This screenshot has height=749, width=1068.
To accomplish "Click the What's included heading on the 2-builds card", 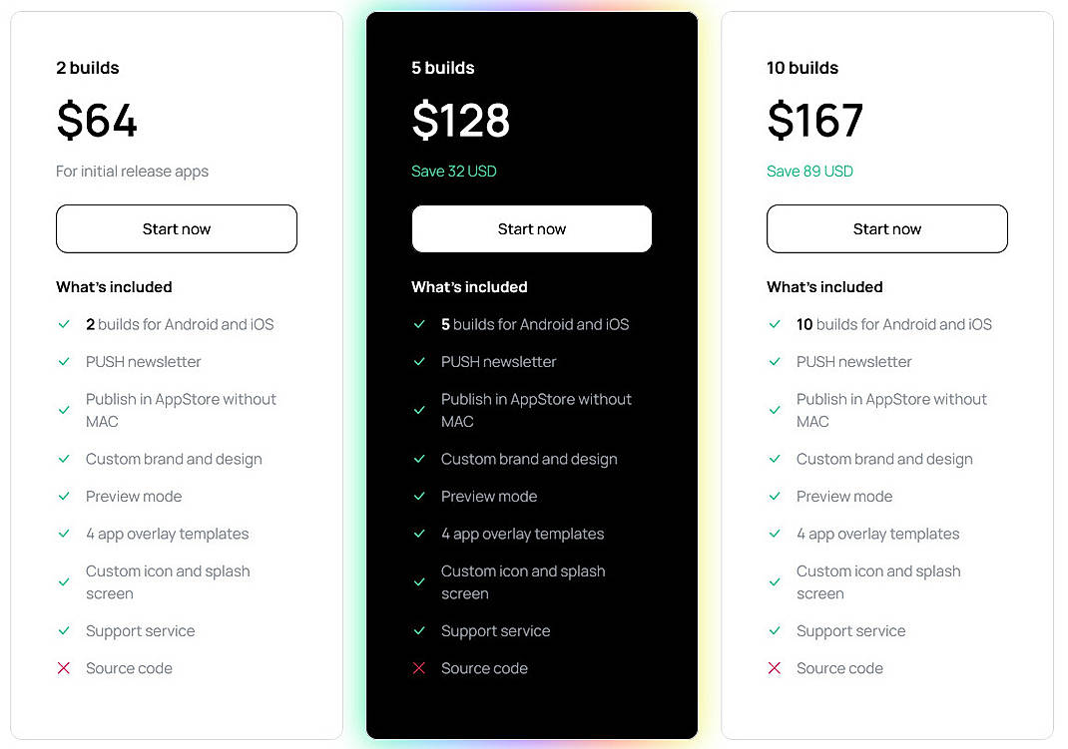I will [114, 287].
